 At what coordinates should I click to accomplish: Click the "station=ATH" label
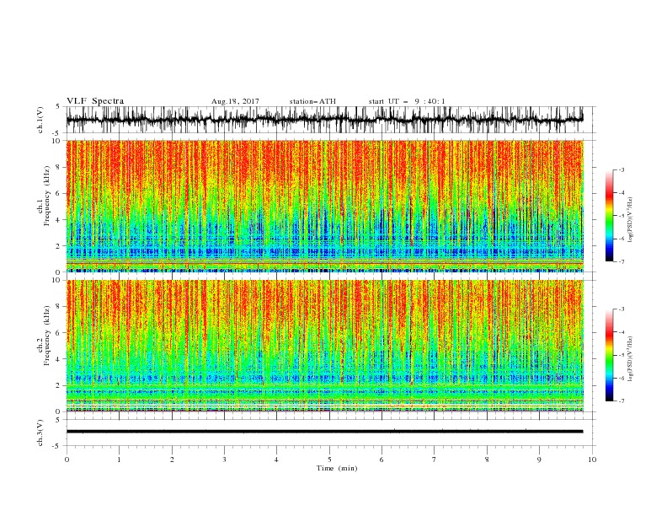(x=312, y=101)
